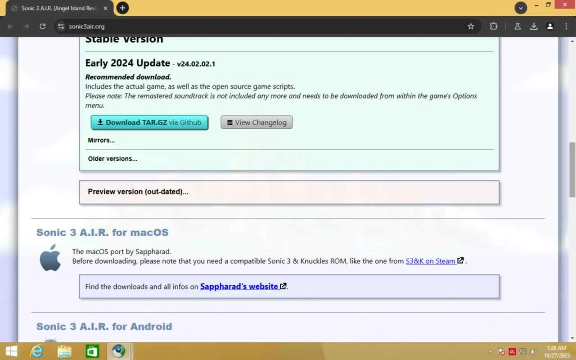Open the S3&K on Steam link

tap(434, 261)
